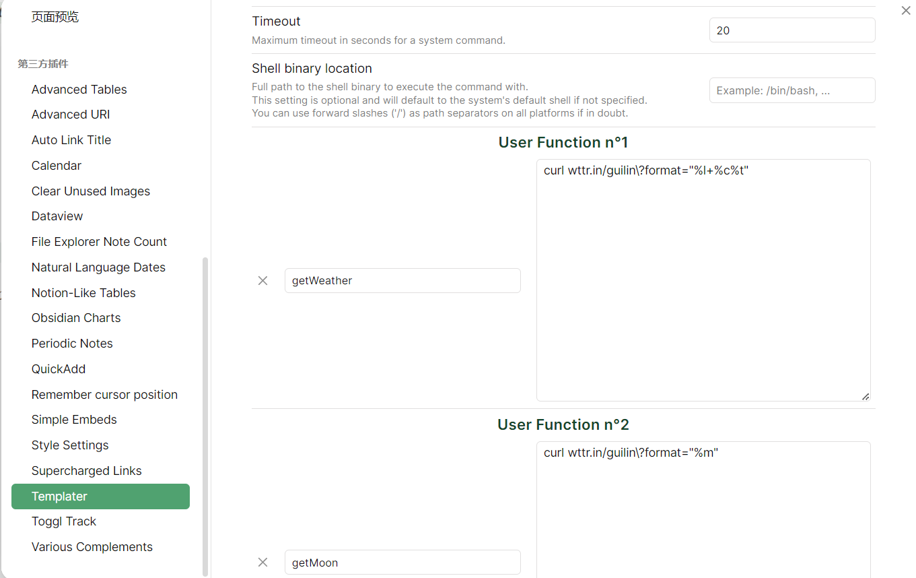The height and width of the screenshot is (578, 916).
Task: Open Periodic Notes plugin settings
Action: [72, 343]
